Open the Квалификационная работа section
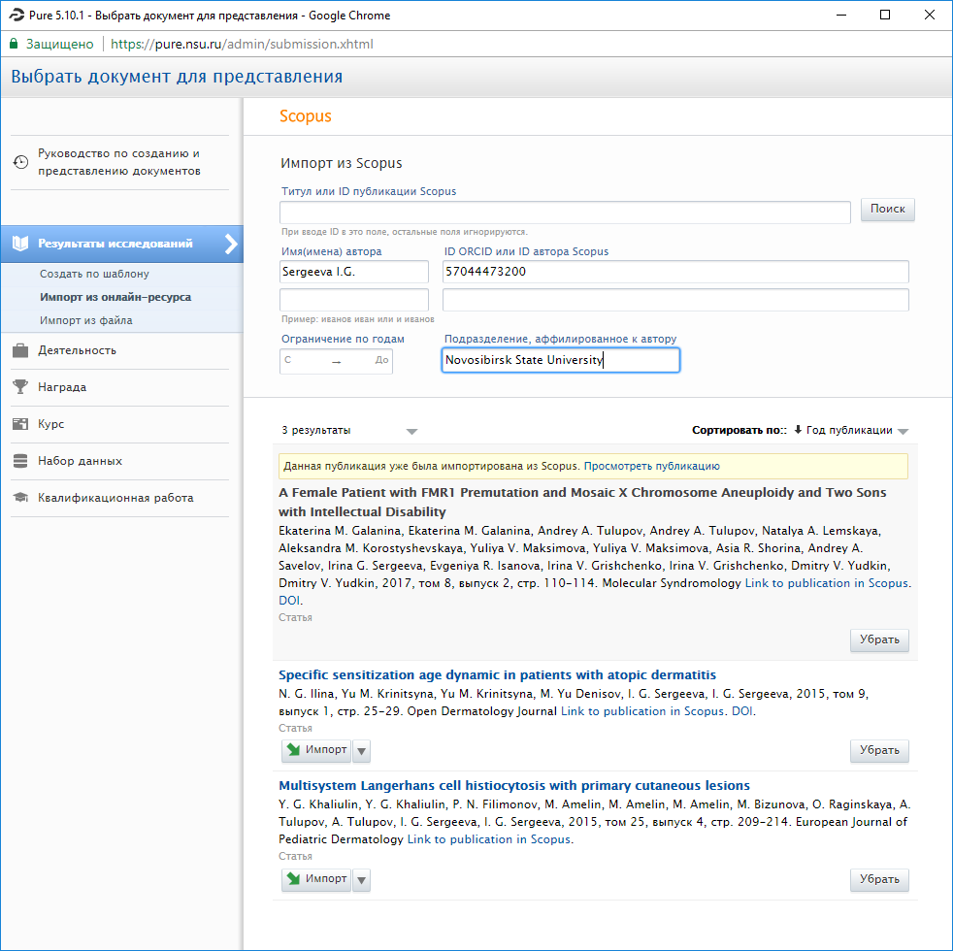The image size is (953, 951). pyautogui.click(x=115, y=498)
